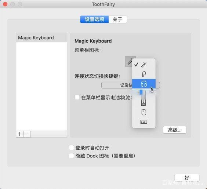Viewport: 207px width, 189px height.
Task: Open the 关于 tab
Action: [117, 19]
